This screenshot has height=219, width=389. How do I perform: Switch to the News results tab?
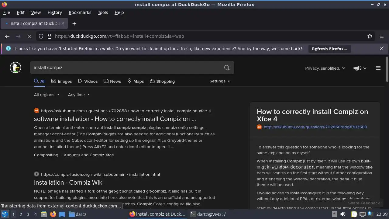click(112, 81)
